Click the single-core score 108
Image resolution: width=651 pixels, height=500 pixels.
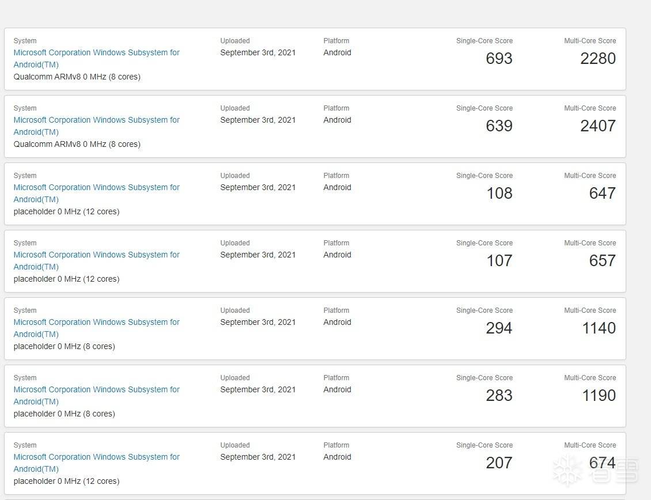coord(499,194)
